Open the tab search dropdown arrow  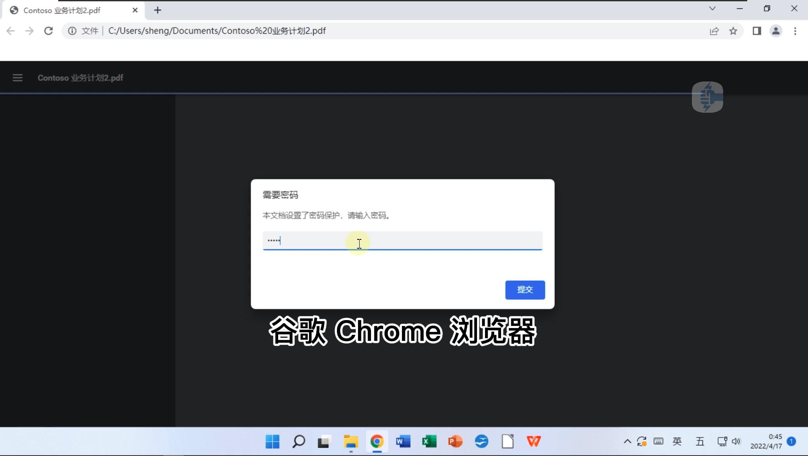pyautogui.click(x=712, y=8)
